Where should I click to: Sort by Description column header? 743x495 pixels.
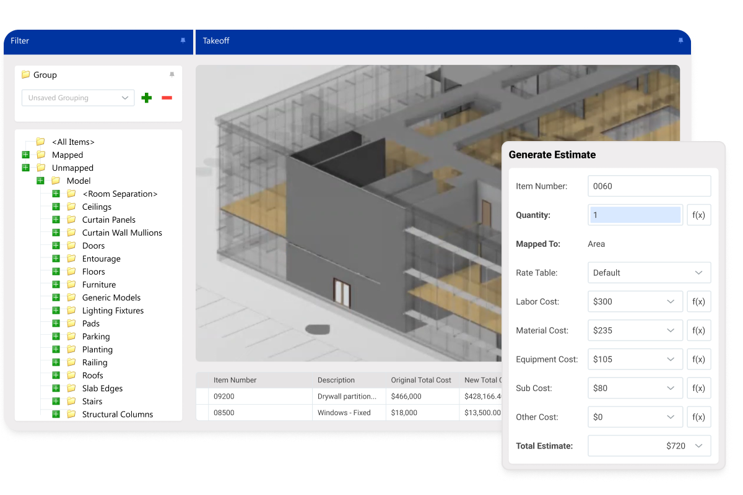click(349, 380)
